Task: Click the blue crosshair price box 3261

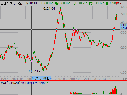Action: pos(123,27)
